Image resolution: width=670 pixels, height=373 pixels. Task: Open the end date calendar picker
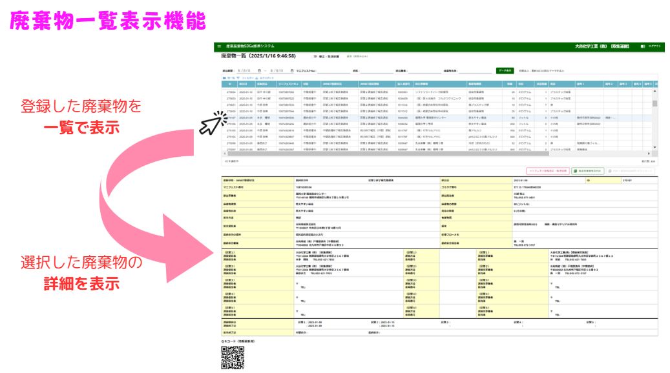click(x=291, y=70)
